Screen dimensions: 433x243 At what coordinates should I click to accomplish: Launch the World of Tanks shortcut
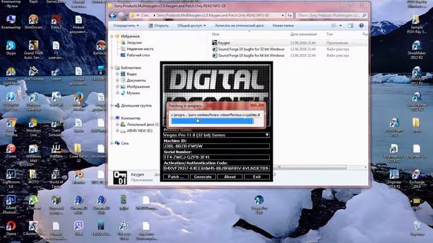click(x=56, y=178)
